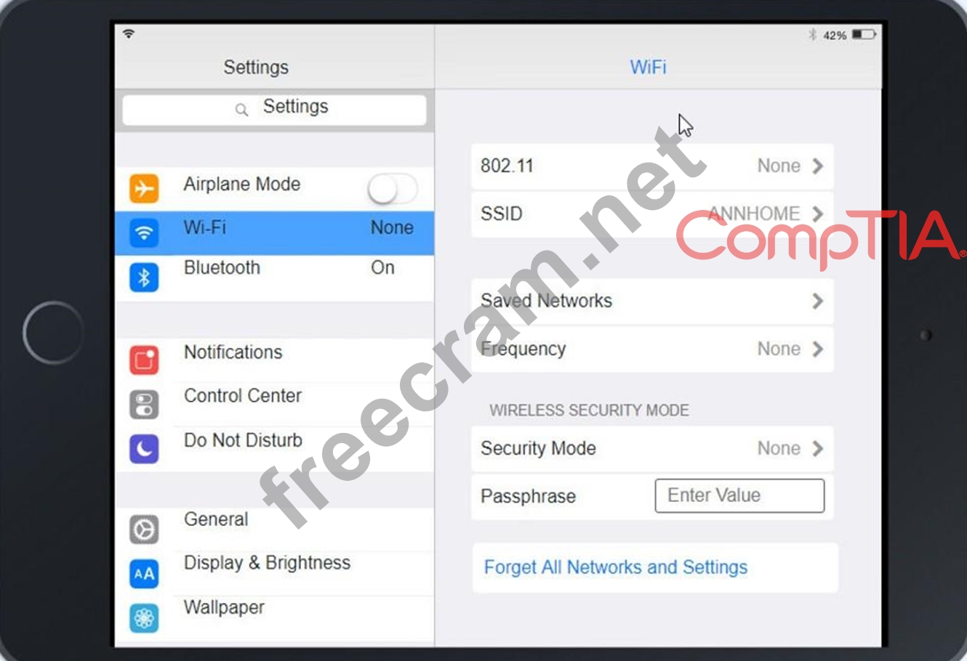Tap the red Notifications icon
This screenshot has height=661, width=967.
(144, 360)
